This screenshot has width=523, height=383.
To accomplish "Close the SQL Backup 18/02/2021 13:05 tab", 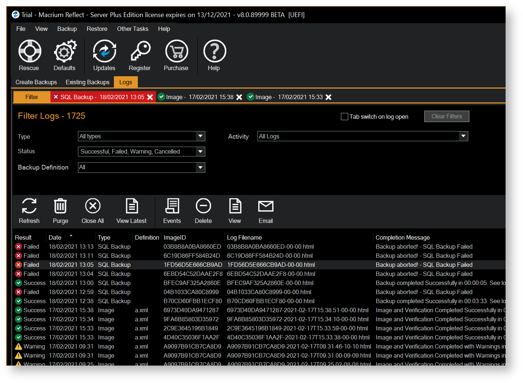I will [150, 97].
